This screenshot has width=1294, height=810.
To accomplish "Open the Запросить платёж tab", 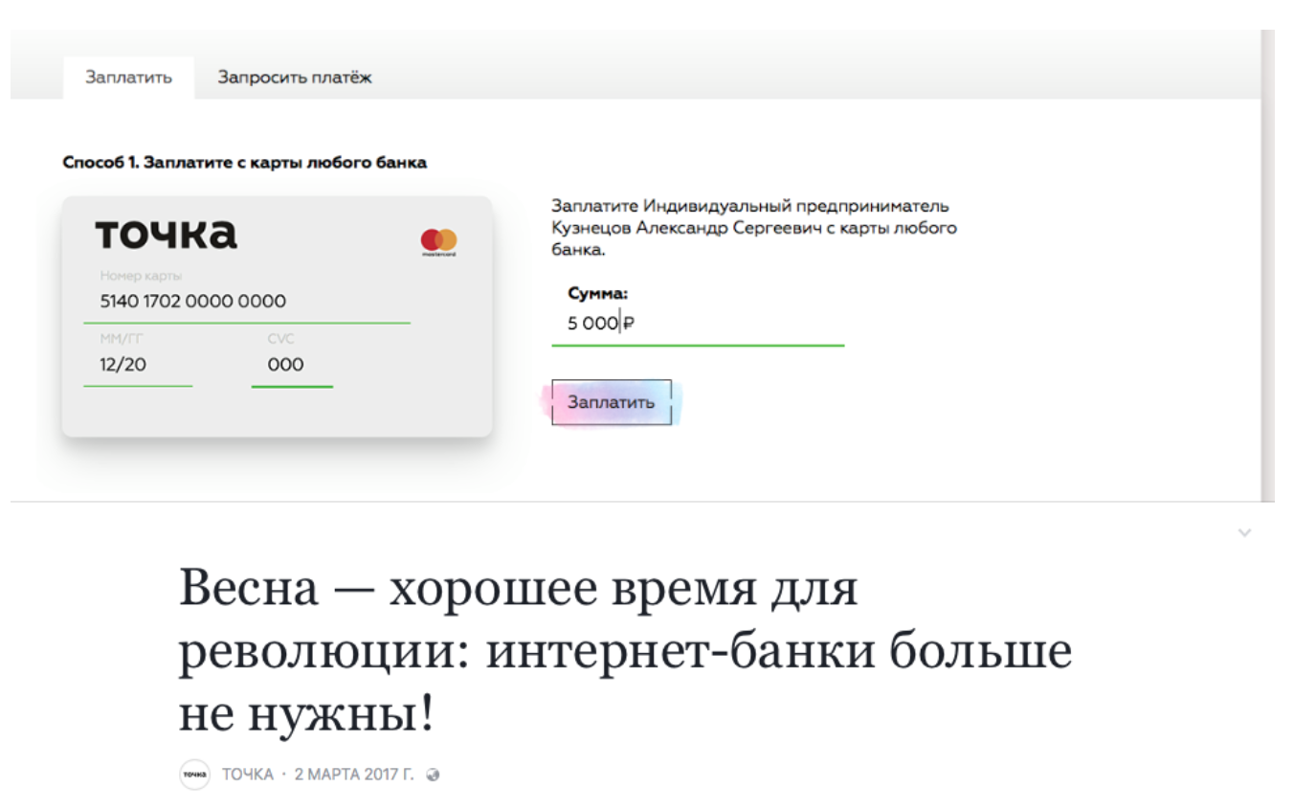I will coord(294,78).
